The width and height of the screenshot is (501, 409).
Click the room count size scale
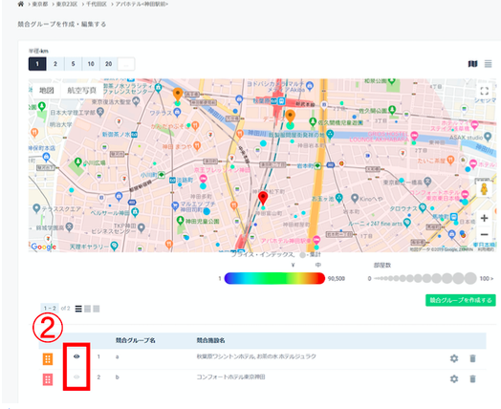click(x=425, y=278)
